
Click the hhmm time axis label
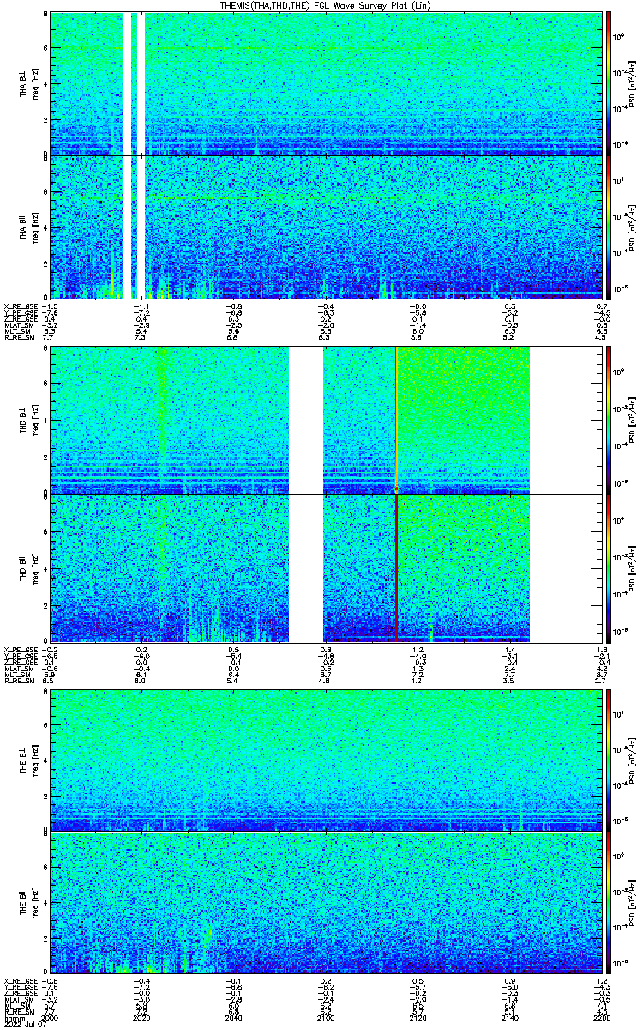14,1016
